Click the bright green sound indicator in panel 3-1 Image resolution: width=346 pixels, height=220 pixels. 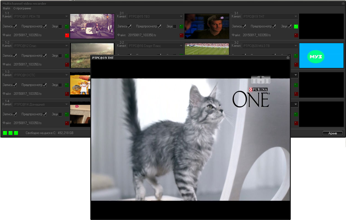point(296,27)
